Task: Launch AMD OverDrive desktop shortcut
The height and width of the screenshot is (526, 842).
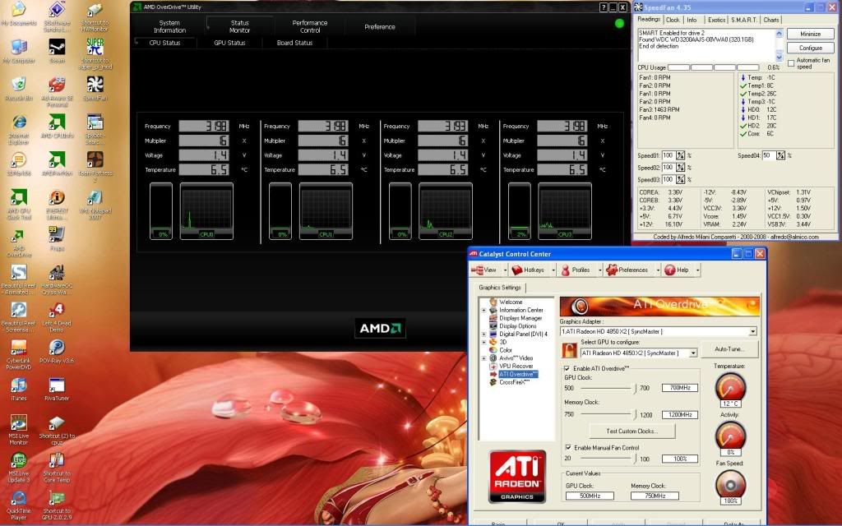Action: coord(19,242)
